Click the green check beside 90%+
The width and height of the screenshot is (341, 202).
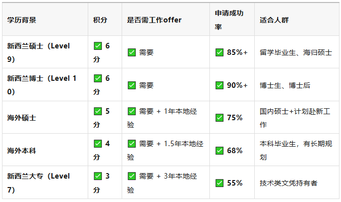coord(219,85)
